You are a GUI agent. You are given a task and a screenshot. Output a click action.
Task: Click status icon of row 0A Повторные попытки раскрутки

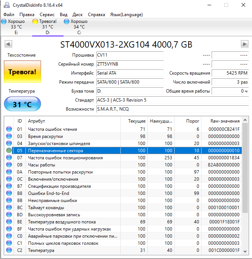coord(9,172)
